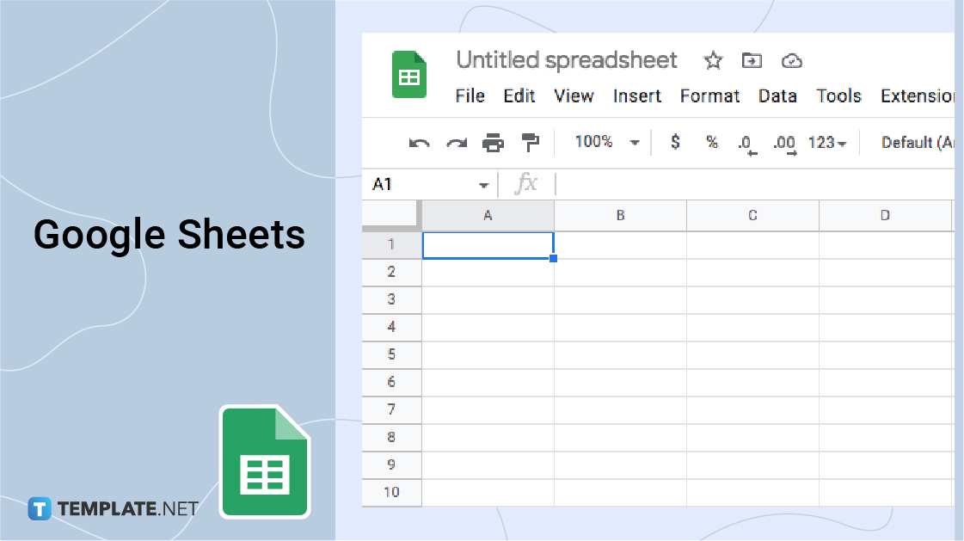Viewport: 964px width, 541px height.
Task: Click the selected cell A1
Action: 488,245
